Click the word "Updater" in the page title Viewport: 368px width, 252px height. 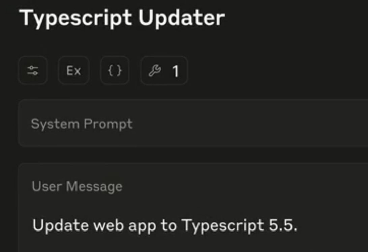click(181, 18)
